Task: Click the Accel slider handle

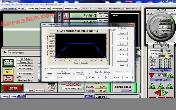Action: click(69, 68)
